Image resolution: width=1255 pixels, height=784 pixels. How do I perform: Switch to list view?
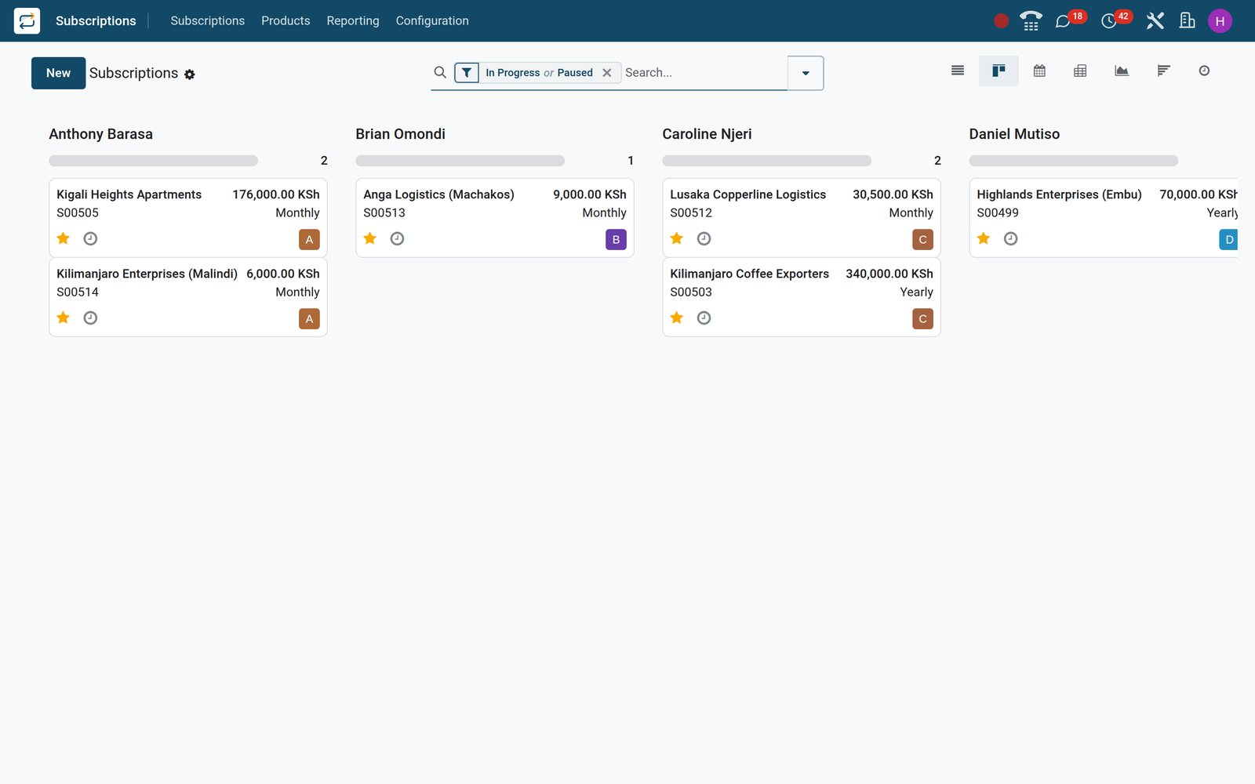pos(958,71)
